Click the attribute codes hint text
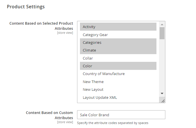The height and width of the screenshot is (128, 196). [x=113, y=123]
